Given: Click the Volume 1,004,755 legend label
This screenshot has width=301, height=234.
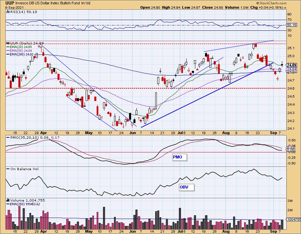Looking at the screenshot, I should tap(27, 200).
